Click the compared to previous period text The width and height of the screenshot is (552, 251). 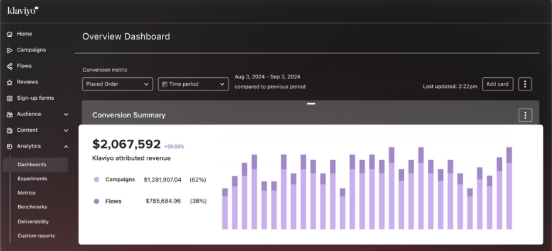click(x=270, y=87)
